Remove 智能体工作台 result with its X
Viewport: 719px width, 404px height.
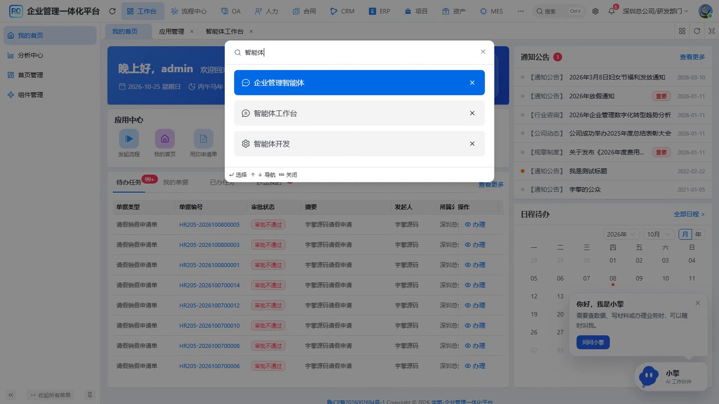472,113
